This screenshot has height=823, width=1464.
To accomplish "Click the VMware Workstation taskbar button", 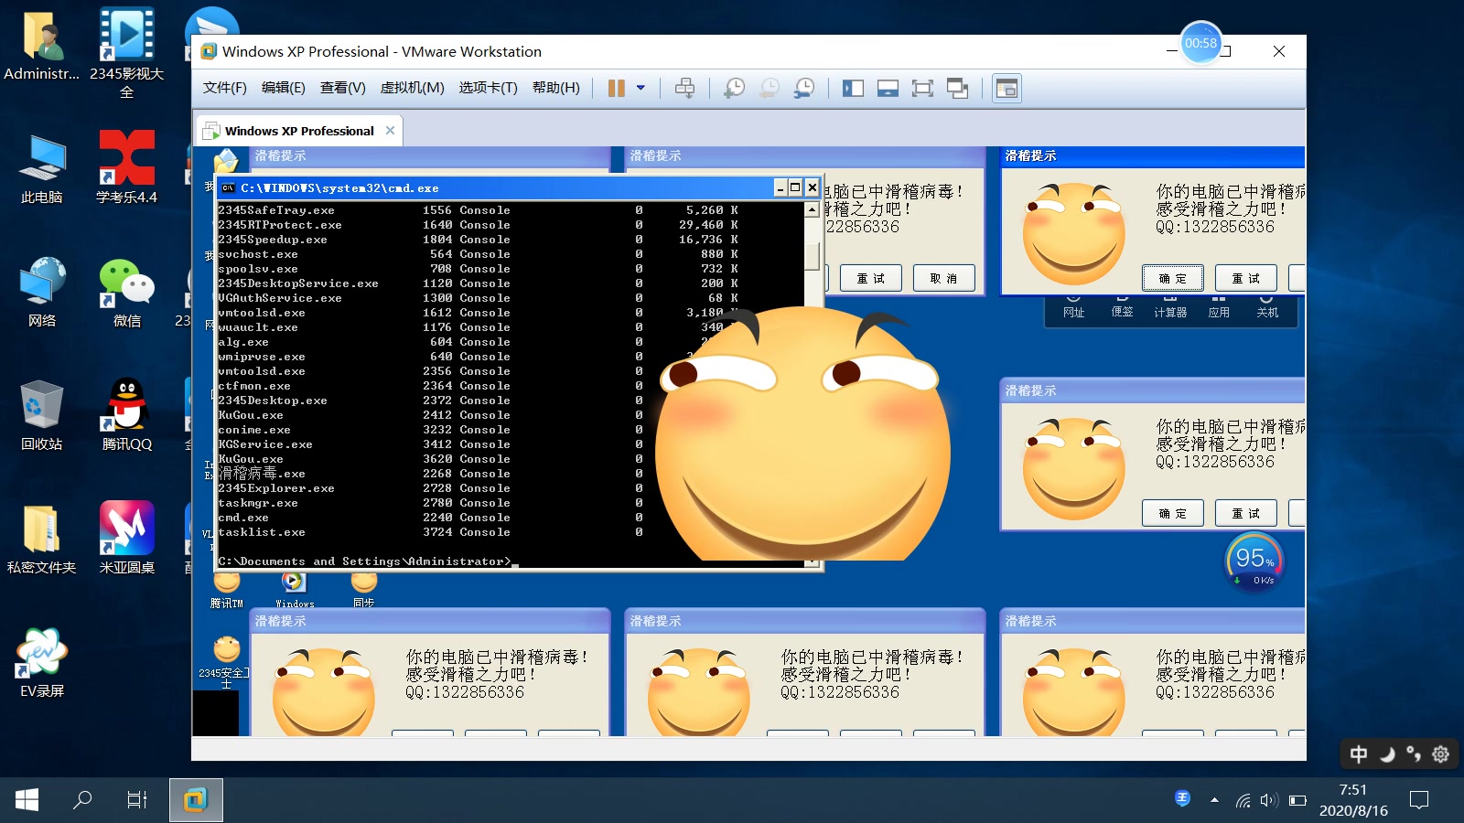I will [196, 800].
